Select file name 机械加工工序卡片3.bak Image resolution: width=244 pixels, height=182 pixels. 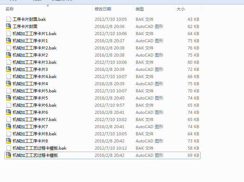tap(35, 62)
